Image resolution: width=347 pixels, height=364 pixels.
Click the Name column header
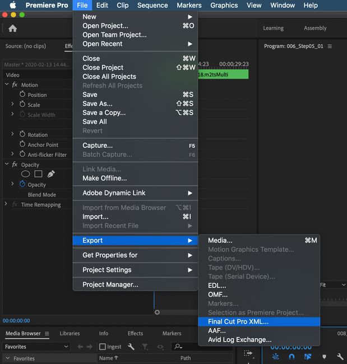(109, 358)
